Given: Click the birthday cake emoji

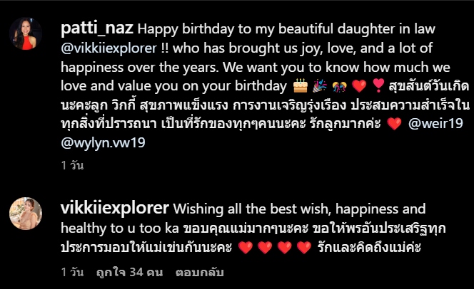Looking at the screenshot, I should [x=301, y=85].
